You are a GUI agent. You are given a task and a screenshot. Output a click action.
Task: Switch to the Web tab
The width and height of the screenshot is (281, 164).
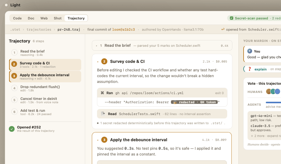point(44,18)
